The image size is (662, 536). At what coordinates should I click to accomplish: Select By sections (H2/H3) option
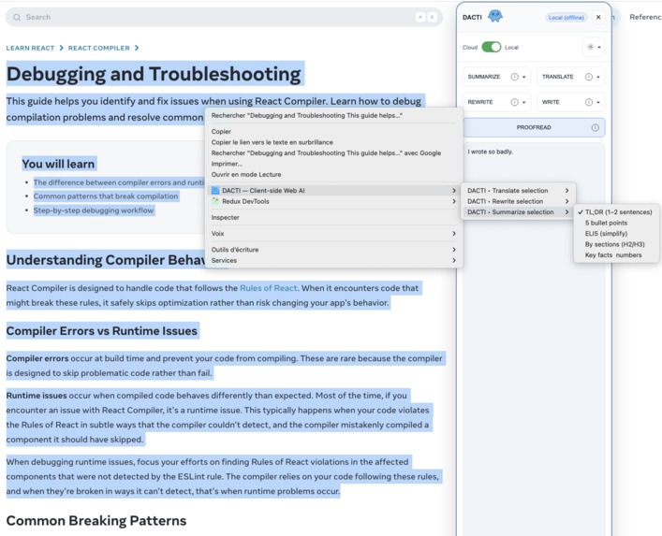[616, 244]
